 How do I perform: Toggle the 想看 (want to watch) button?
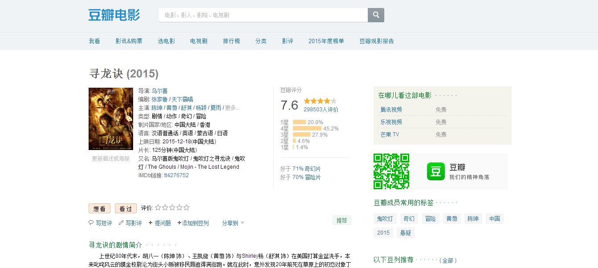pos(99,208)
